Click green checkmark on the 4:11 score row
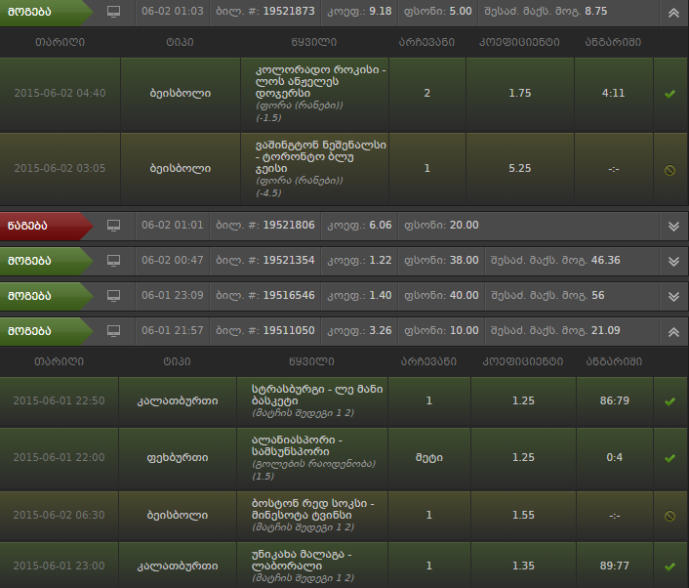This screenshot has height=588, width=689. [669, 94]
